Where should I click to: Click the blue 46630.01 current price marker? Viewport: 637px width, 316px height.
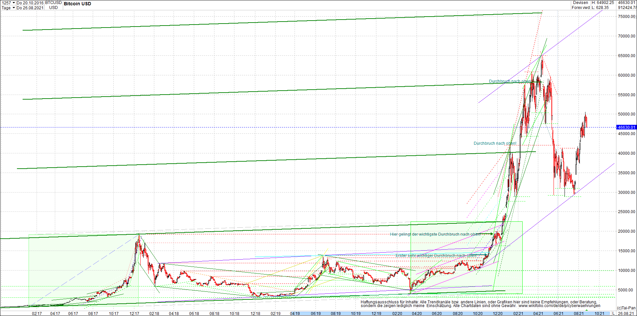[626, 127]
